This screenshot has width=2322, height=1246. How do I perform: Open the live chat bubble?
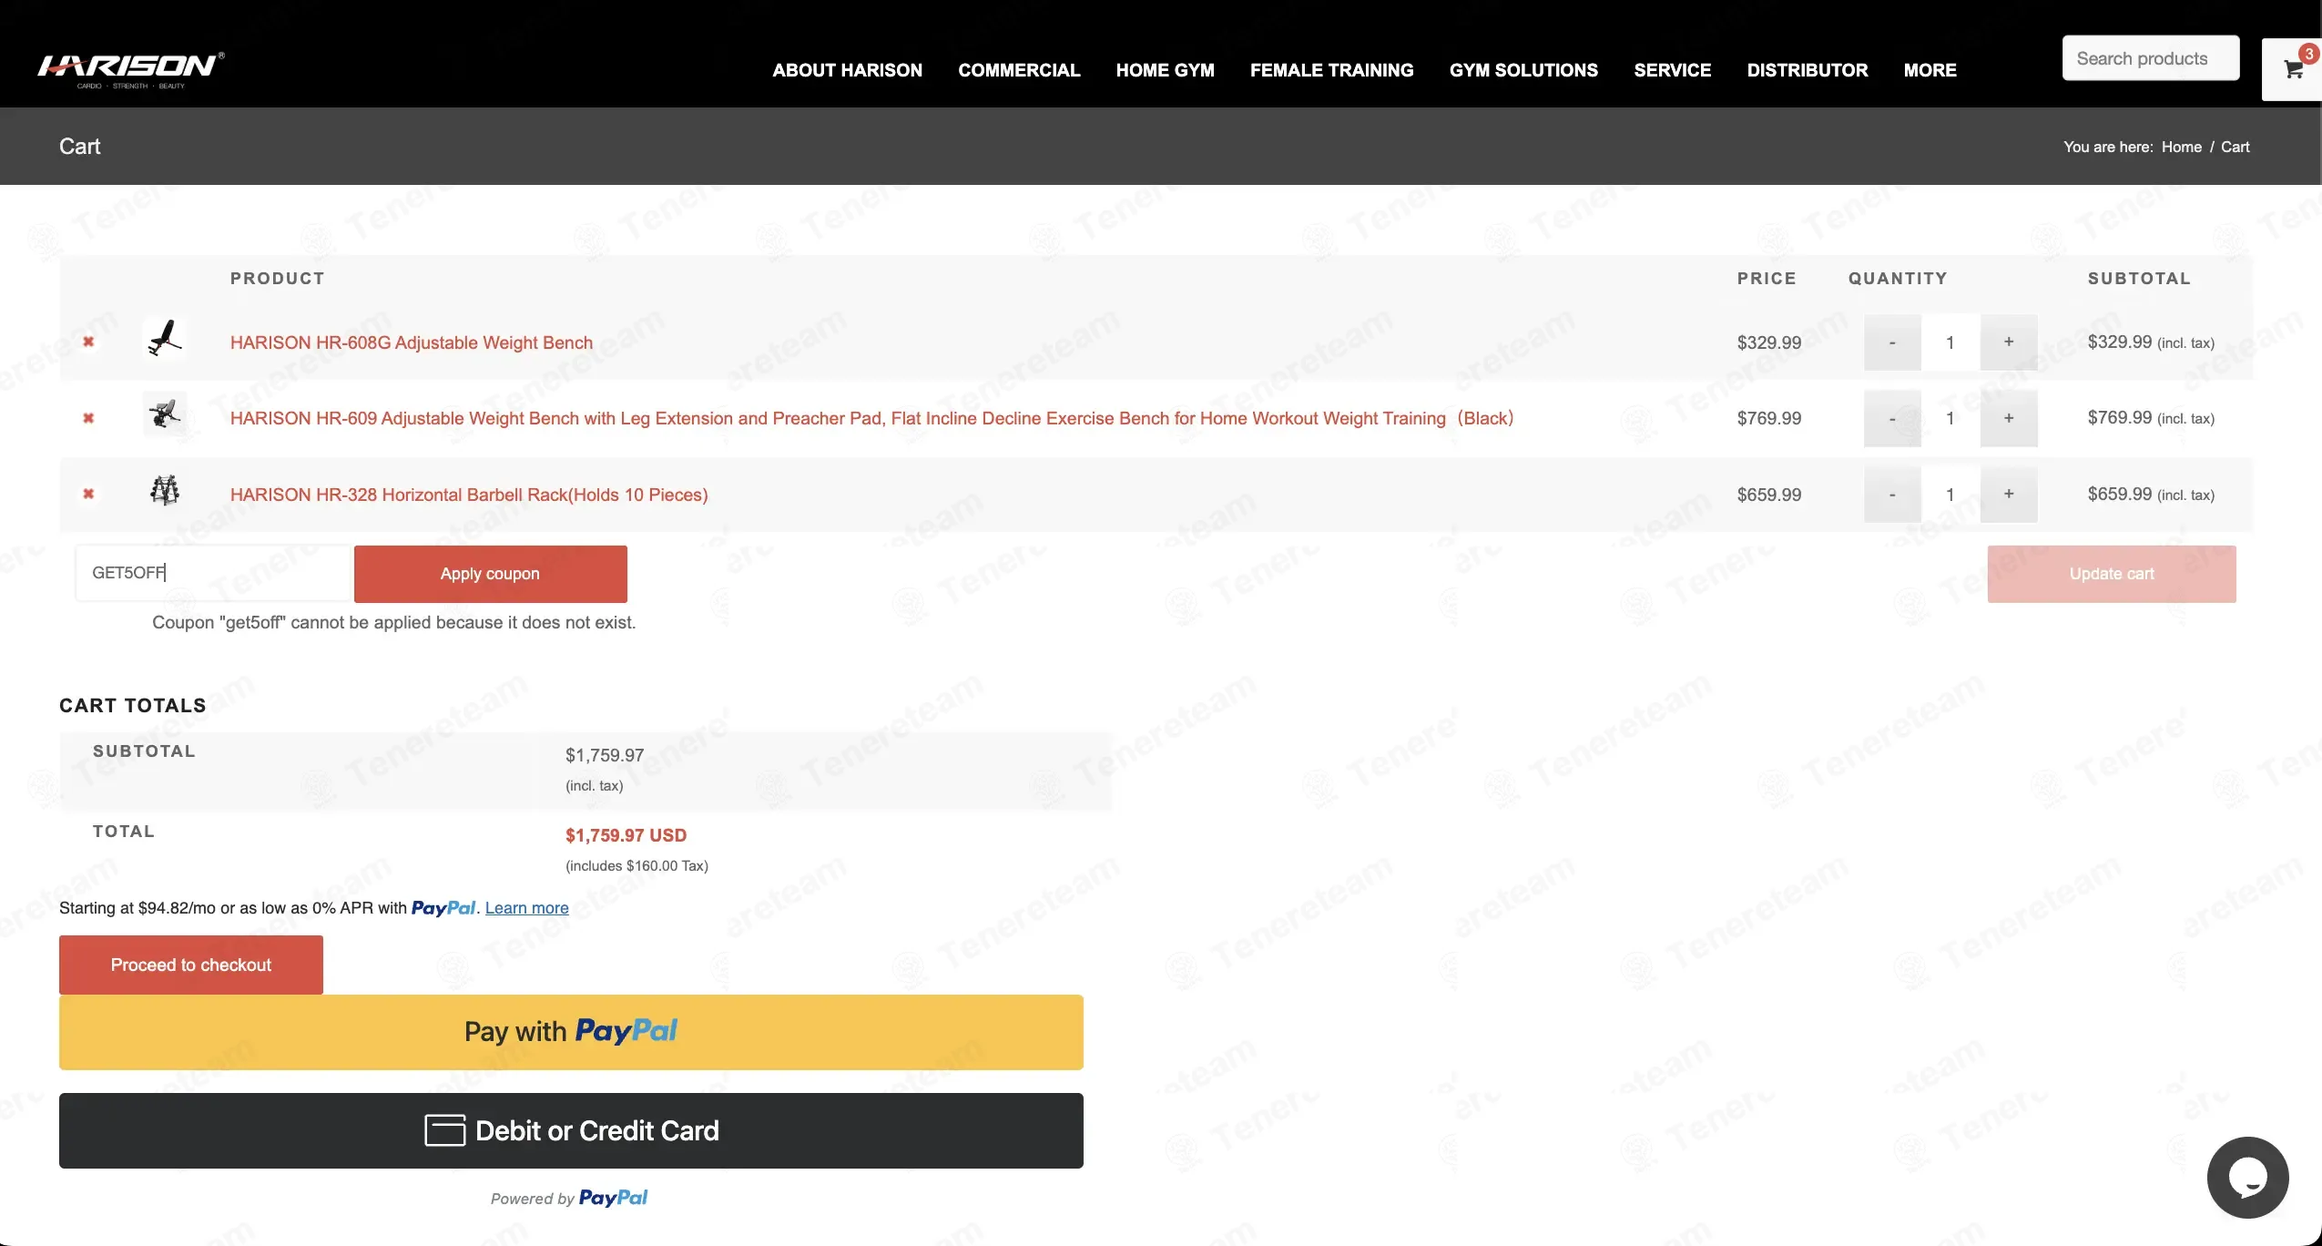coord(2247,1177)
